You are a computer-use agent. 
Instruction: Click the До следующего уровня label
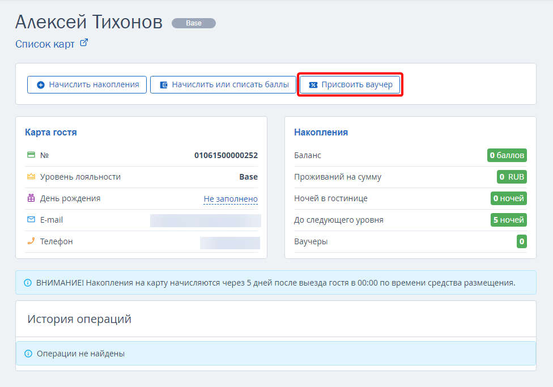click(x=339, y=220)
